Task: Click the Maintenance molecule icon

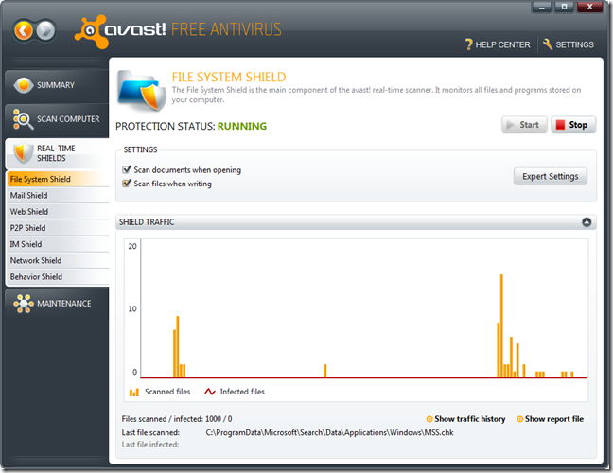Action: pos(23,304)
